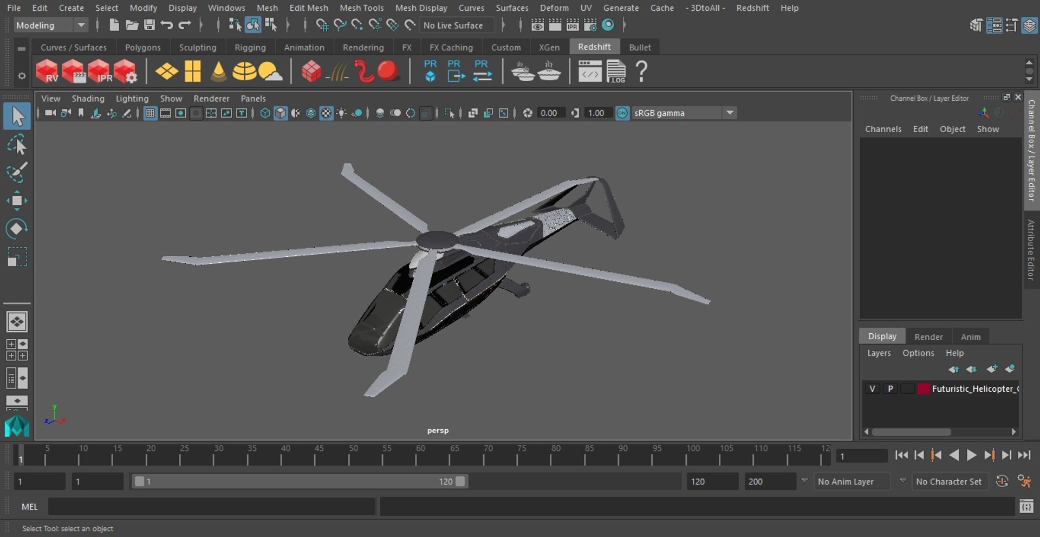The height and width of the screenshot is (537, 1040).
Task: Click the Layers menu in layer editor
Action: 879,353
